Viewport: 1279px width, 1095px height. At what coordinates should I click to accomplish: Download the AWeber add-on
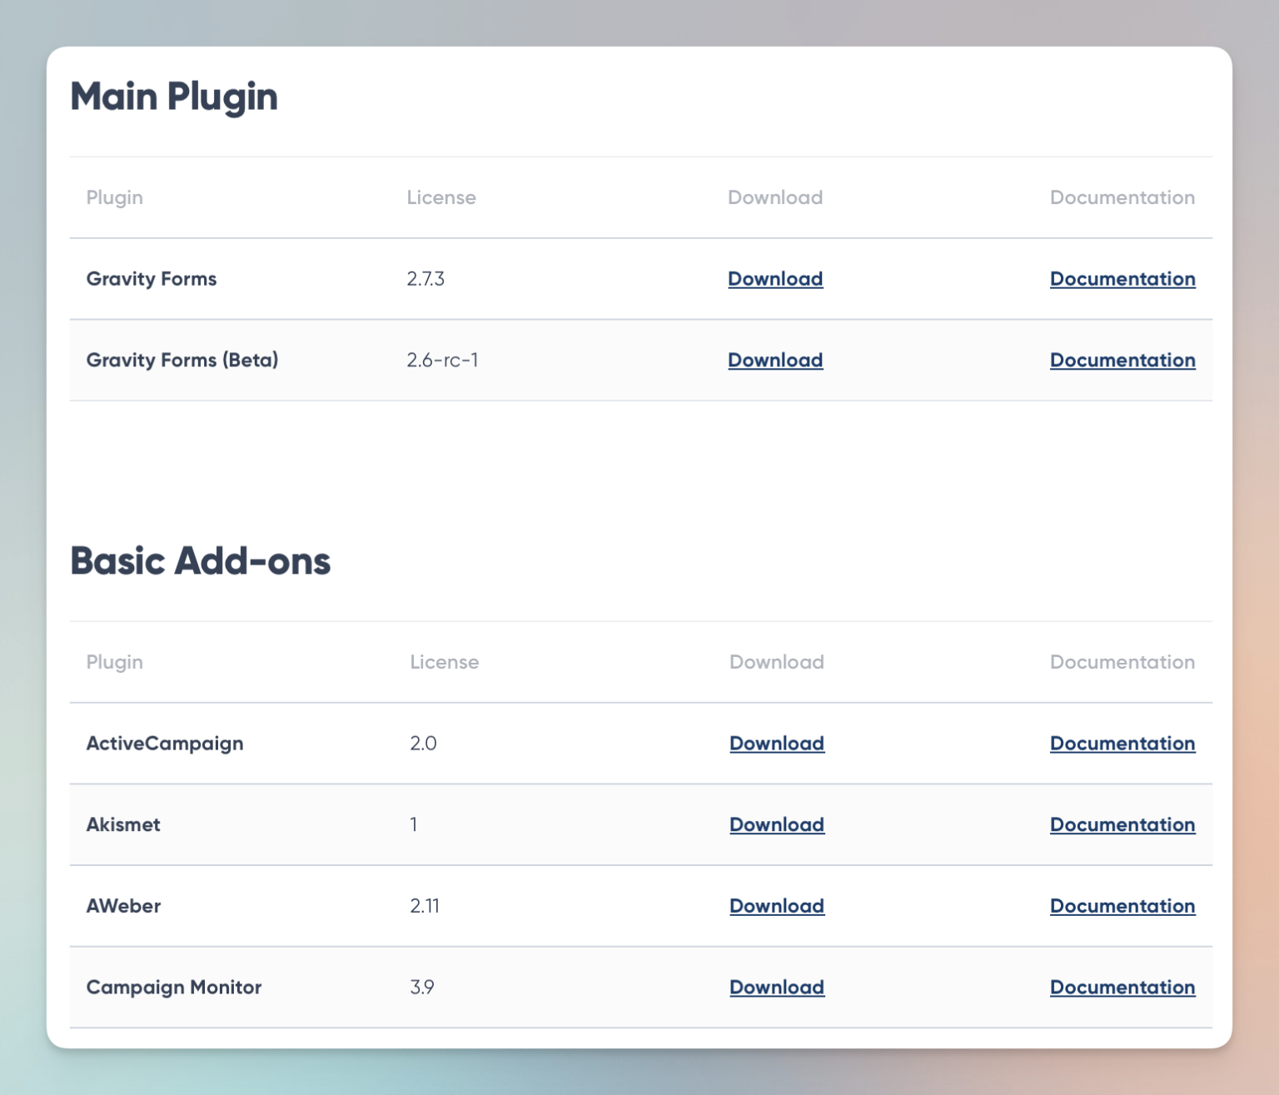776,905
